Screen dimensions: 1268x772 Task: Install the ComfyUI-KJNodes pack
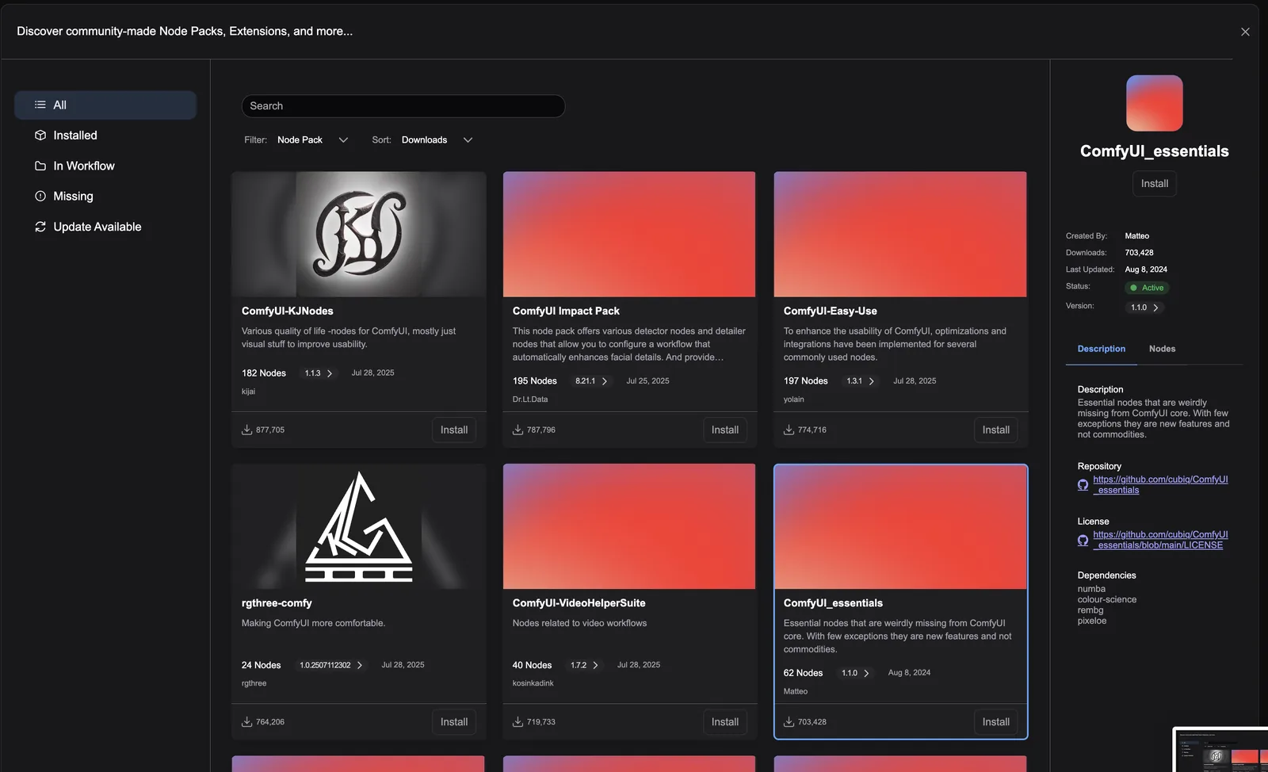click(x=454, y=430)
